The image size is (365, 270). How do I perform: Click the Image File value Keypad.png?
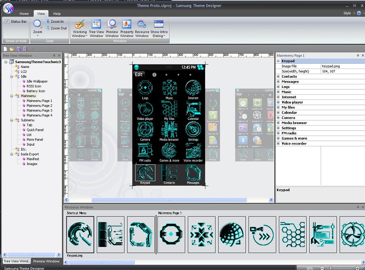[x=330, y=66]
